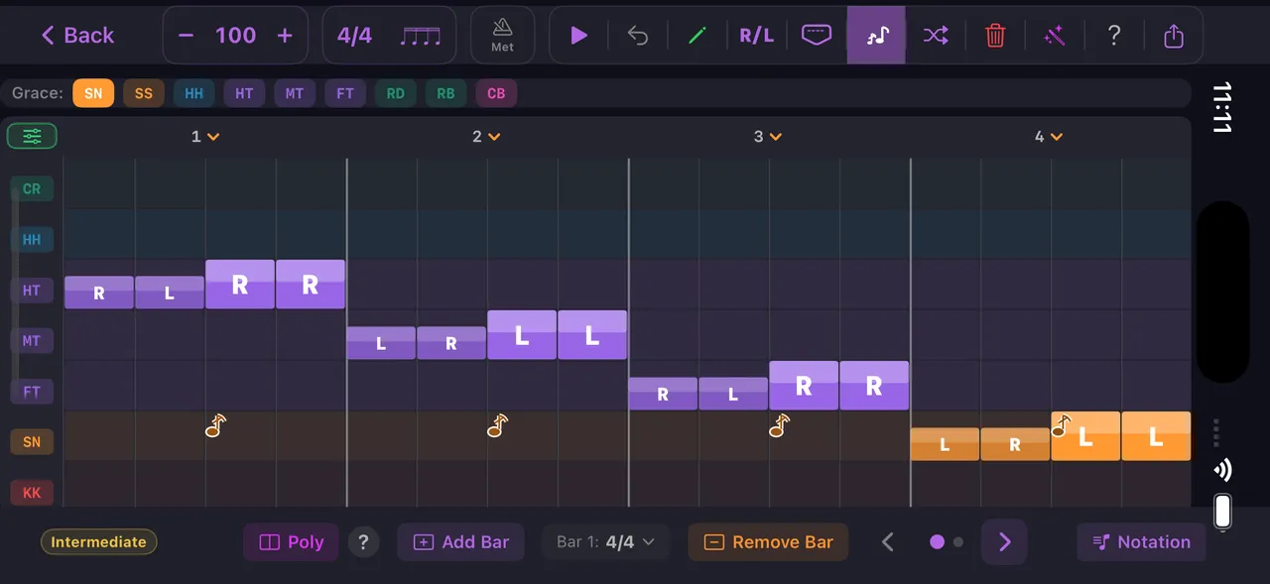The image size is (1270, 584).
Task: Tap the first SN note marked L
Action: pos(945,444)
